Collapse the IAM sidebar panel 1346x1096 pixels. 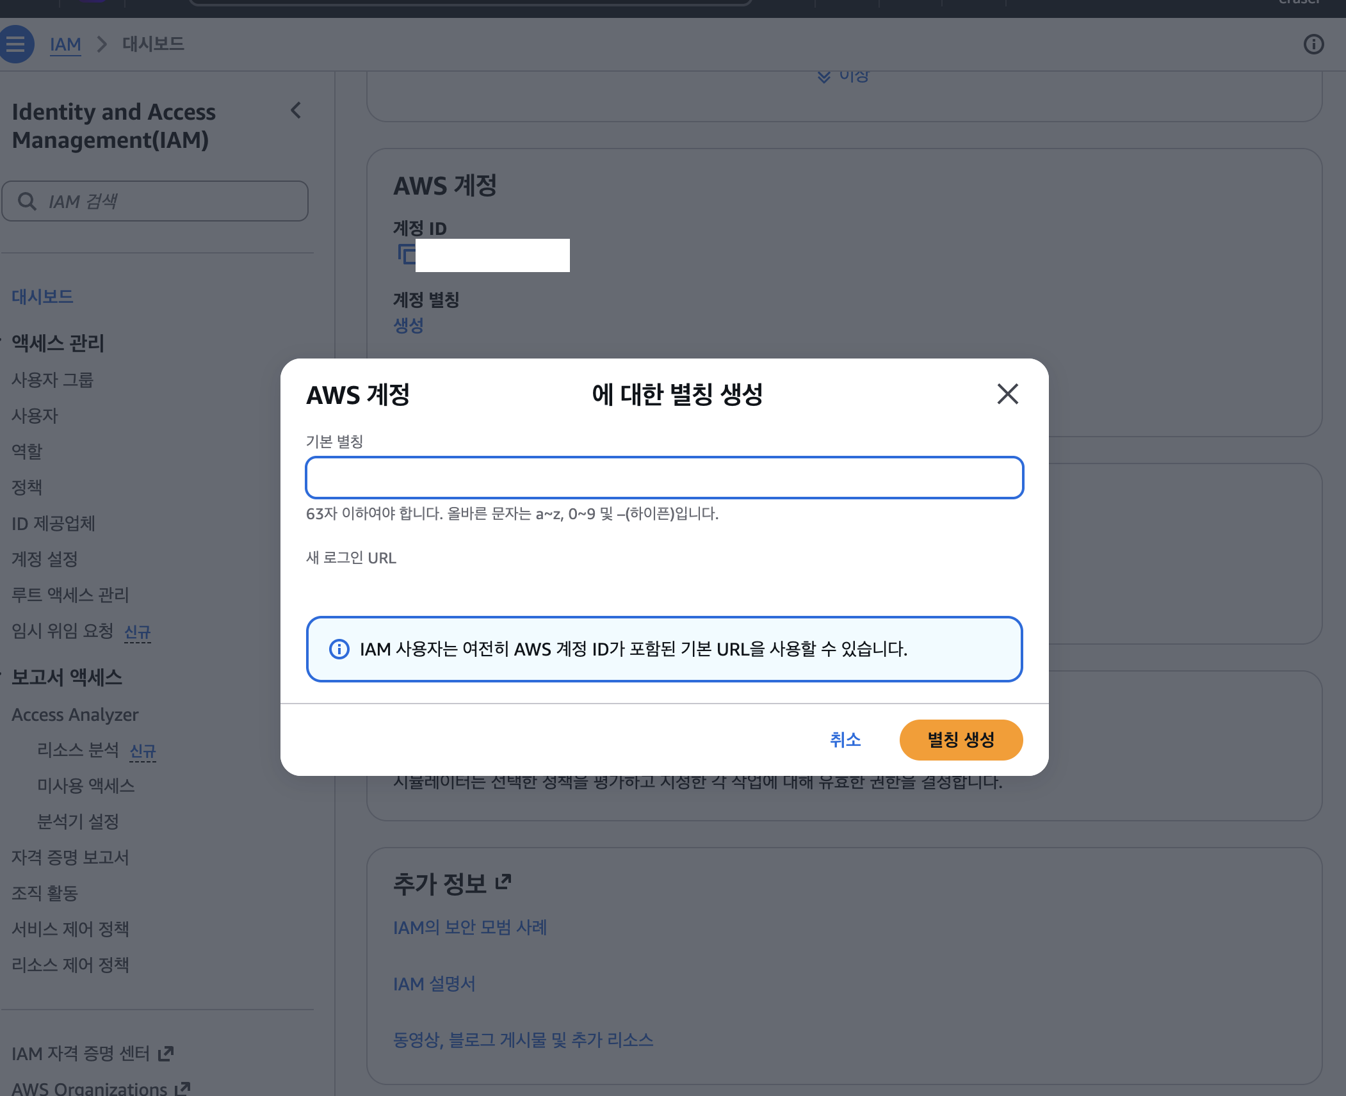click(x=296, y=111)
